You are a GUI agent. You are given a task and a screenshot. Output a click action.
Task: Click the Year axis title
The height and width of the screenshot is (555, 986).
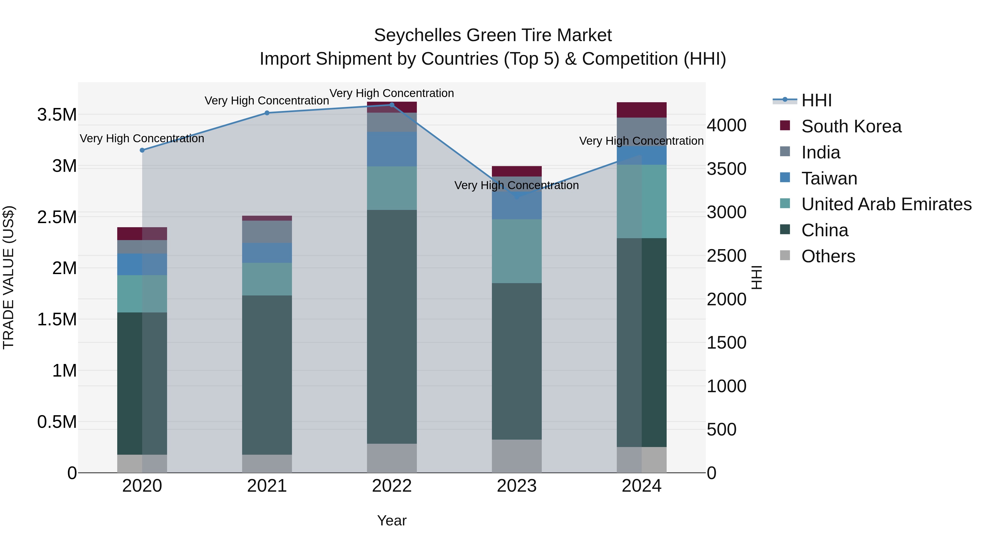pyautogui.click(x=392, y=520)
